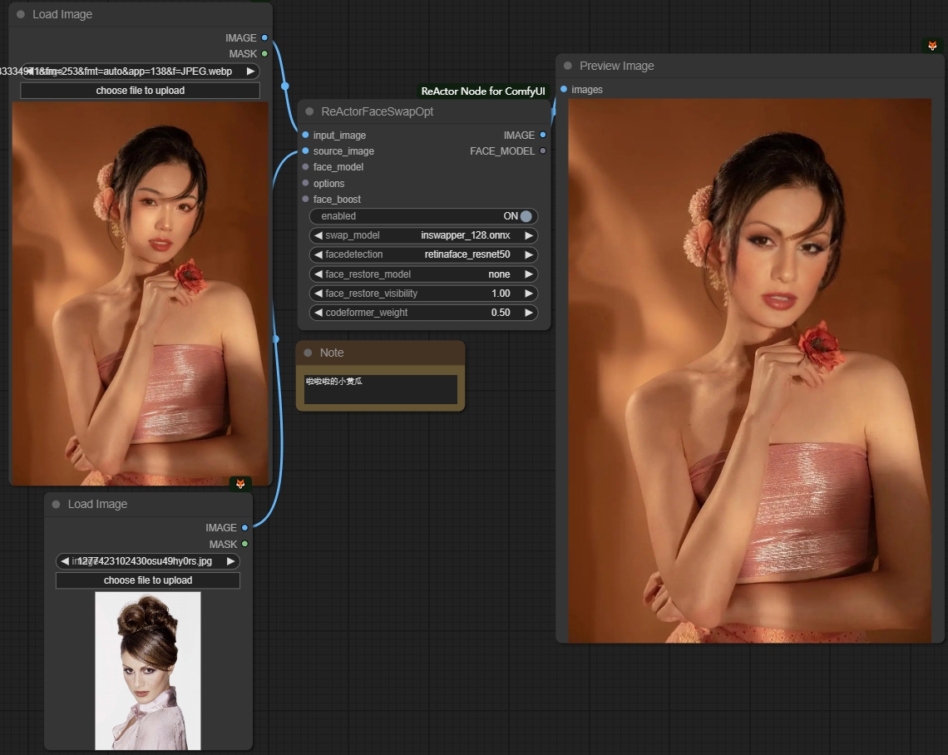Click the source_image input port
Viewport: 948px width, 755px height.
pos(305,151)
